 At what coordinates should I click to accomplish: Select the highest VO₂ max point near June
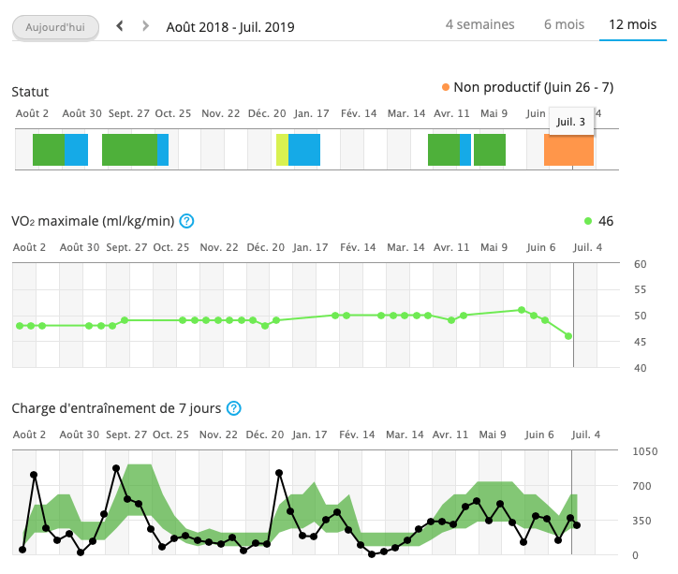(522, 310)
